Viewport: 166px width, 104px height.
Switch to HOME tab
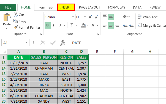coord(26,7)
